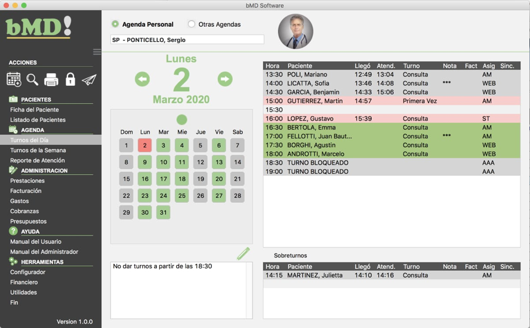The height and width of the screenshot is (328, 530).
Task: Select the 19:00 TURNO BLOQUEADO row
Action: tap(392, 171)
